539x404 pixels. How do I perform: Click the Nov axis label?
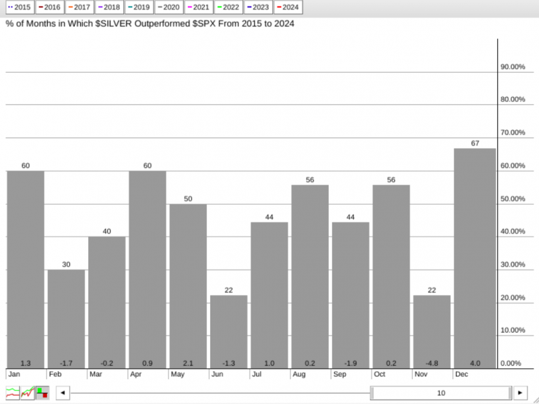coord(420,374)
